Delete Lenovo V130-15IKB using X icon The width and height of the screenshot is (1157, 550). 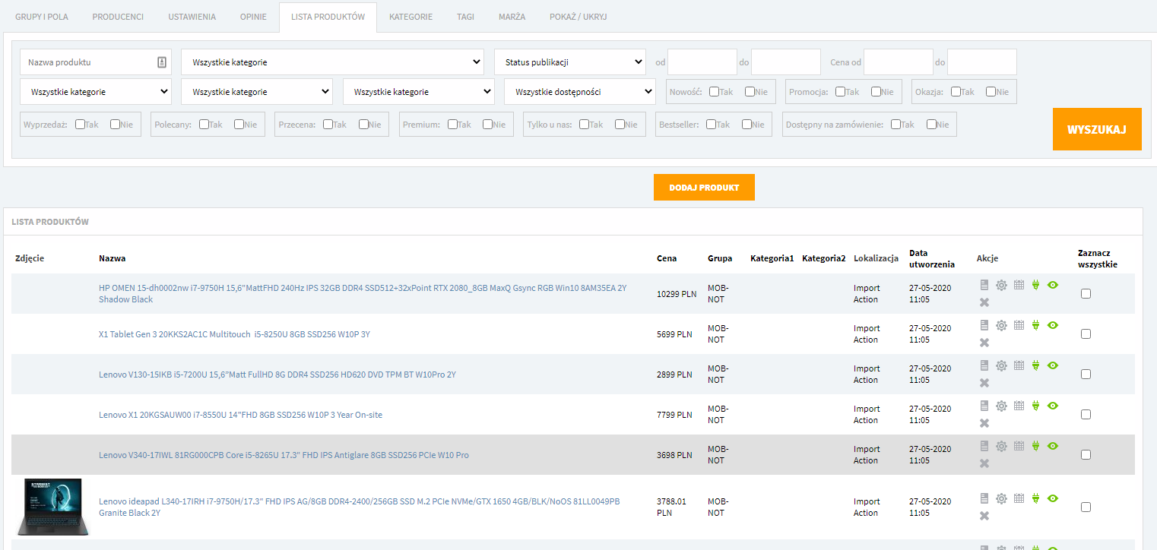pyautogui.click(x=984, y=383)
